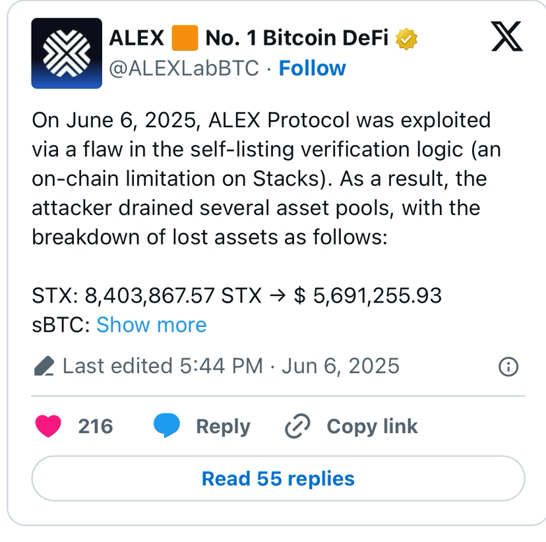The width and height of the screenshot is (546, 542).
Task: Click the ALEX profile avatar logo
Action: 66,53
